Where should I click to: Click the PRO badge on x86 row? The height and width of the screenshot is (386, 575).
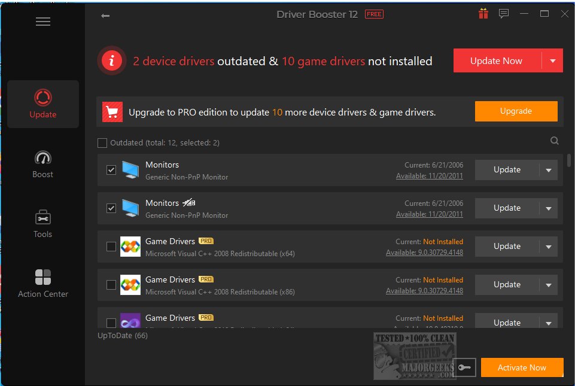point(206,279)
